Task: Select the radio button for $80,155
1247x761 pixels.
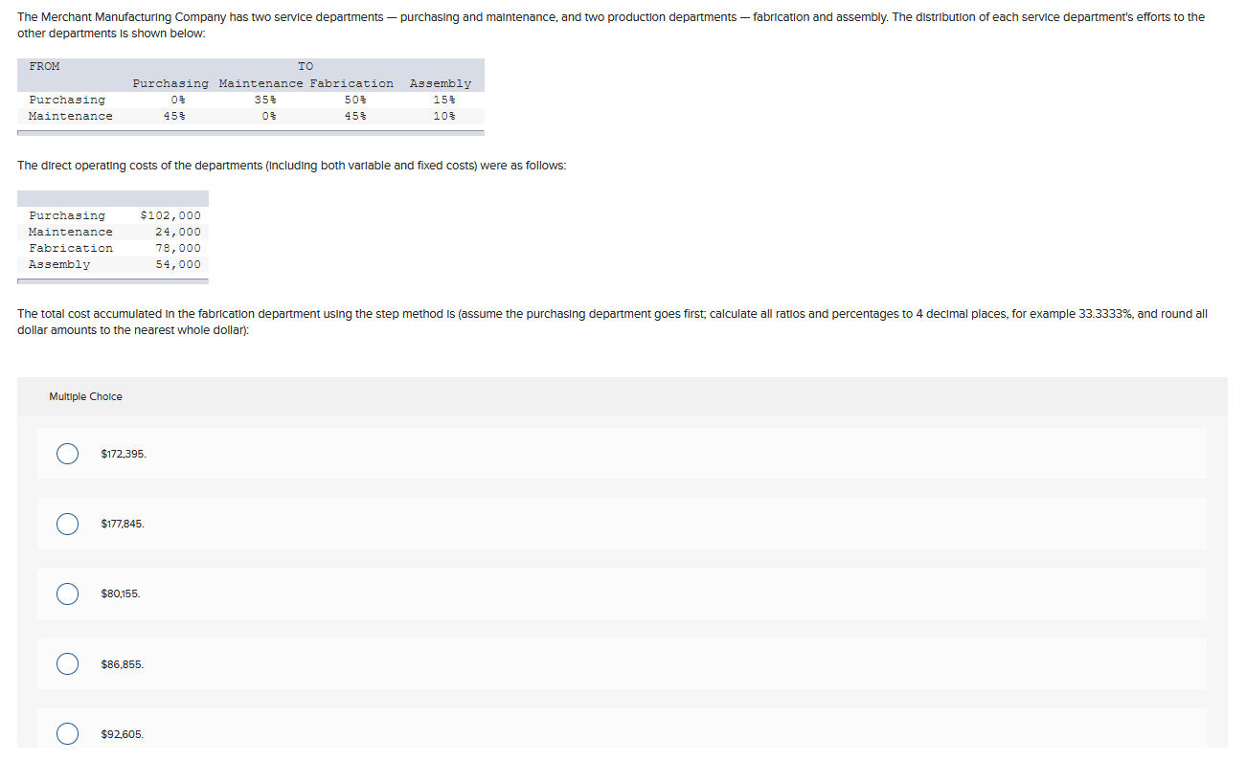Action: pyautogui.click(x=67, y=593)
